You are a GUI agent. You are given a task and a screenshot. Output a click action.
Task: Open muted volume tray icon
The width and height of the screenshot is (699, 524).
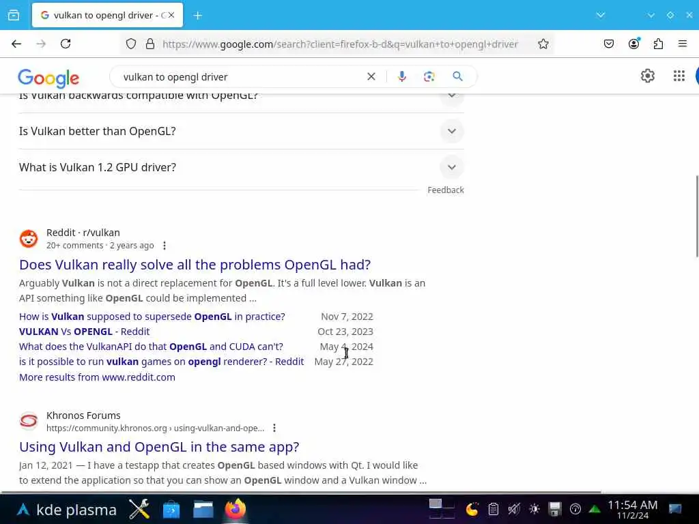(514, 509)
